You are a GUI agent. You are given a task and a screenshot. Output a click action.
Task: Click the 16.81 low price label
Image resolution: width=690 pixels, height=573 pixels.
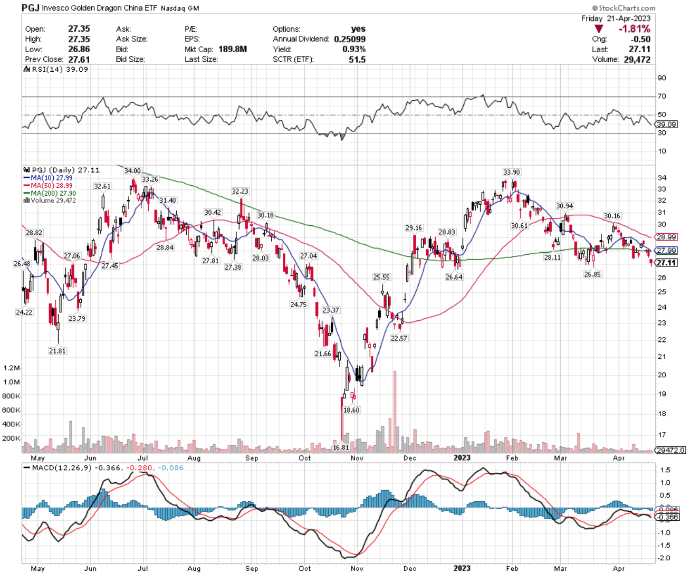click(x=341, y=447)
